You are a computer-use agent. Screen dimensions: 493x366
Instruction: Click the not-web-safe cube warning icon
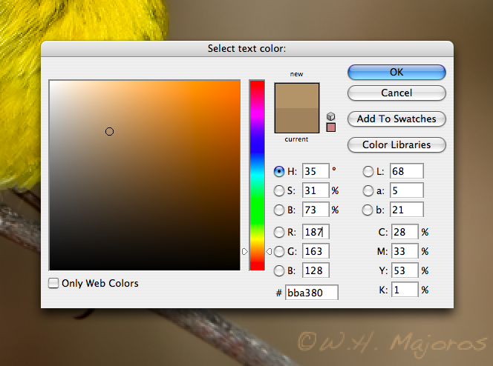click(x=330, y=116)
